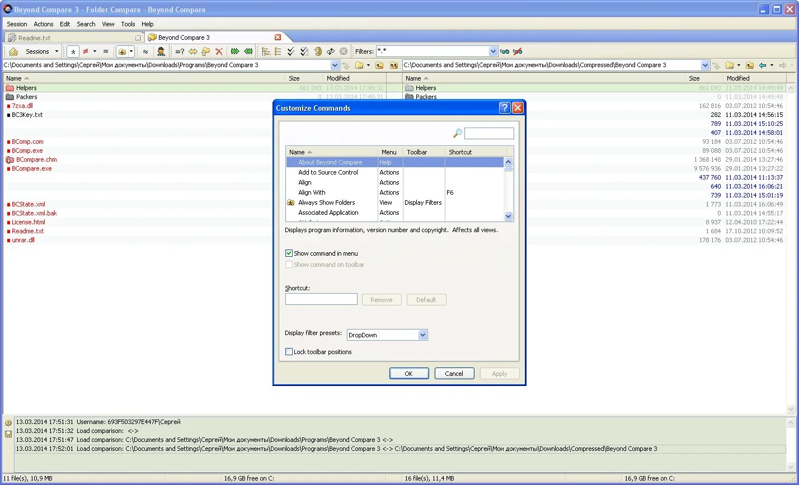Click the green glasses peek filter icon
This screenshot has height=485, width=799.
pos(505,51)
